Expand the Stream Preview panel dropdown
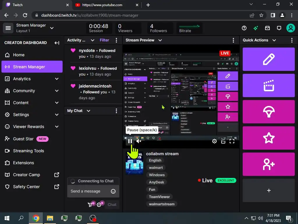 tap(160, 40)
